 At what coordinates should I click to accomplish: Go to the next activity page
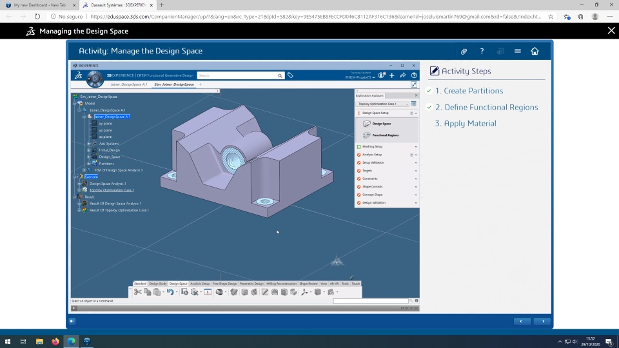(x=543, y=321)
